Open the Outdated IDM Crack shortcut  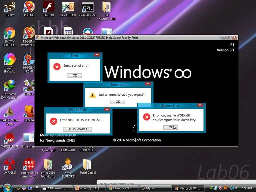coord(10,89)
